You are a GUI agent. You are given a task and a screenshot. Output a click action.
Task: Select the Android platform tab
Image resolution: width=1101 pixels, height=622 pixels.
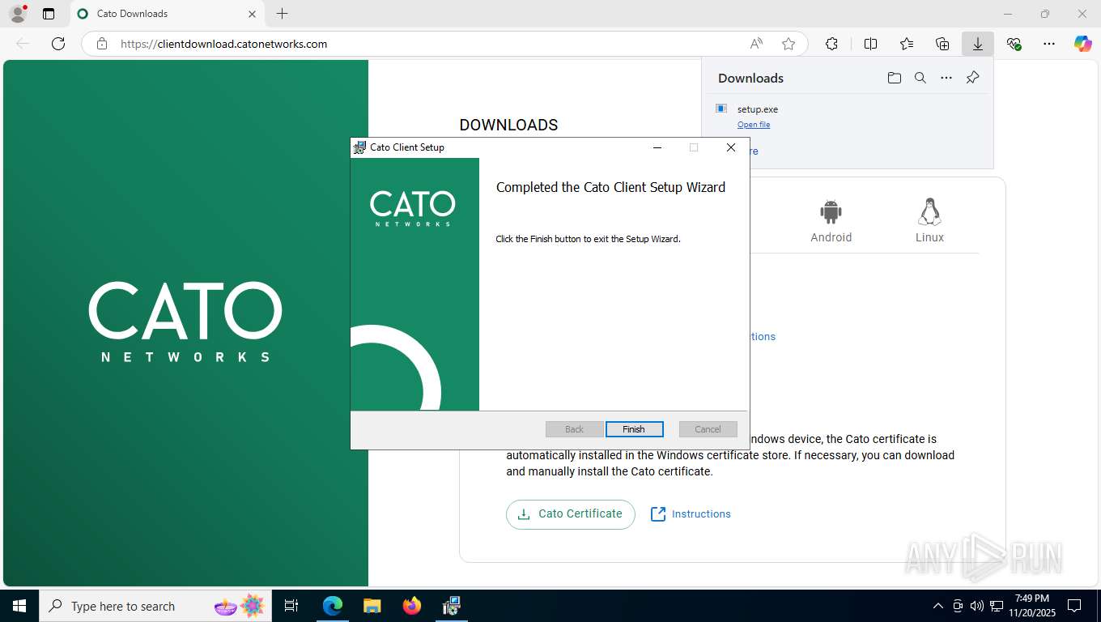(x=831, y=220)
